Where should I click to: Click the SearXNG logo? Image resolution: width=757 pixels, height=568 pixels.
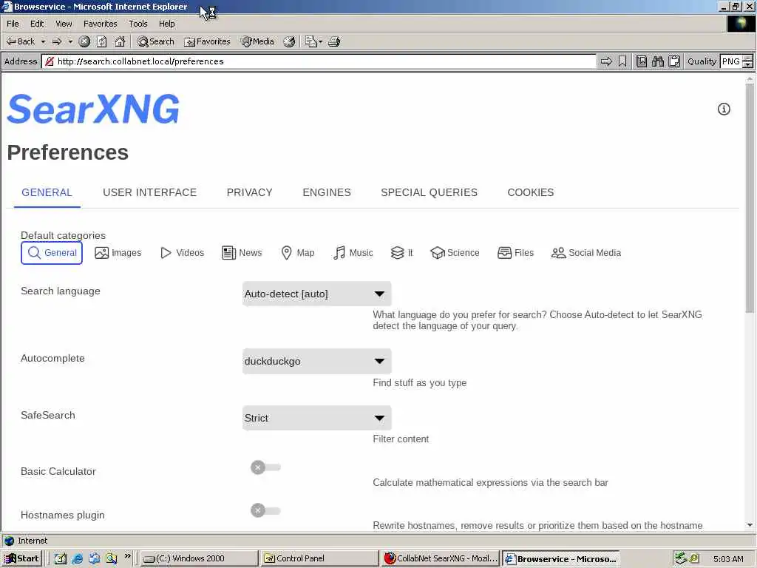tap(93, 109)
